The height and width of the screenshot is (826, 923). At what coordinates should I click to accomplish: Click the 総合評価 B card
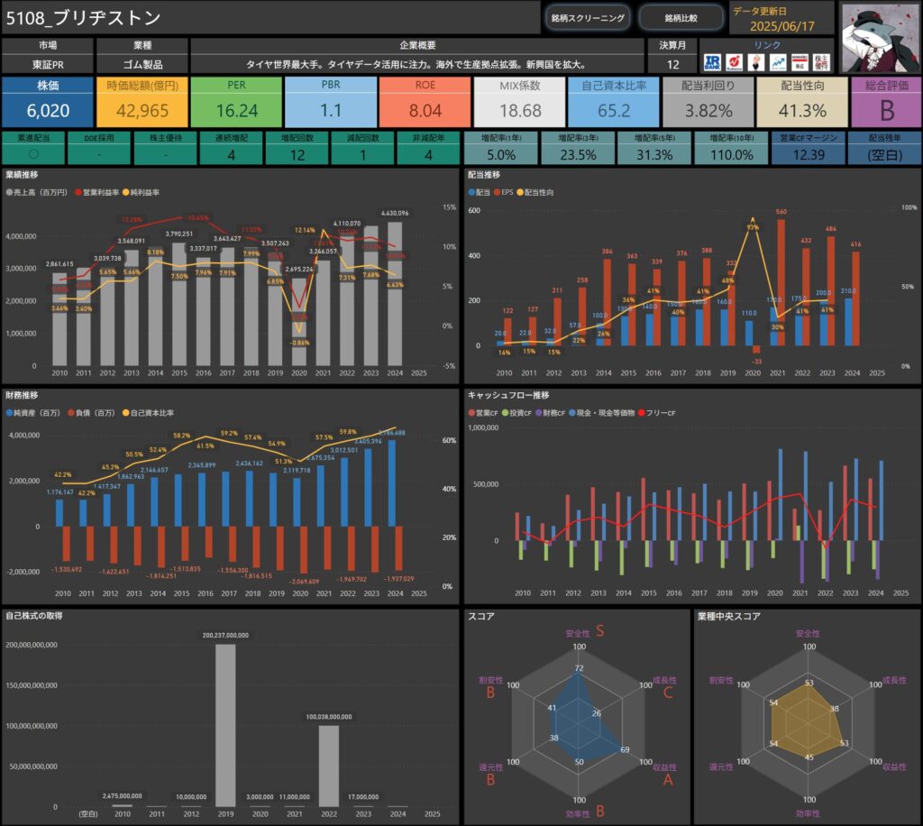click(x=887, y=102)
